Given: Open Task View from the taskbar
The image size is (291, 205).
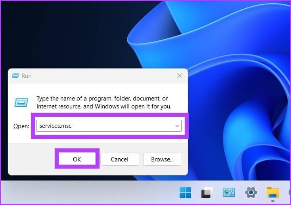Looking at the screenshot, I should point(207,193).
